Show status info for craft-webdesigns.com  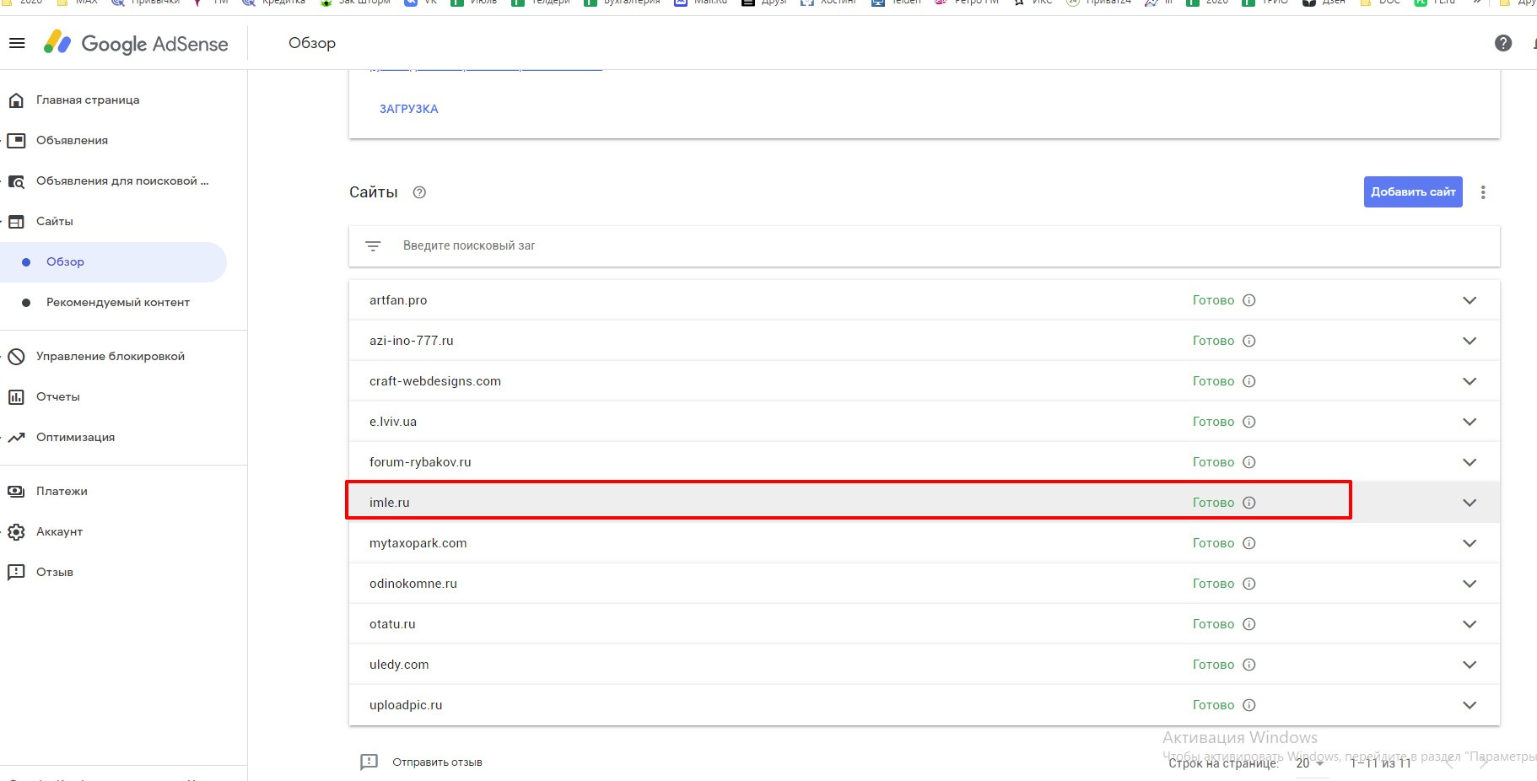tap(1249, 381)
